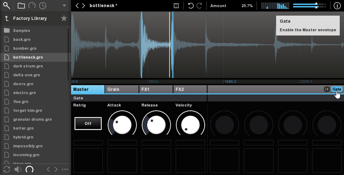Viewport: 344px width, 175px height.
Task: Switch to the FX1 tab
Action: point(156,89)
